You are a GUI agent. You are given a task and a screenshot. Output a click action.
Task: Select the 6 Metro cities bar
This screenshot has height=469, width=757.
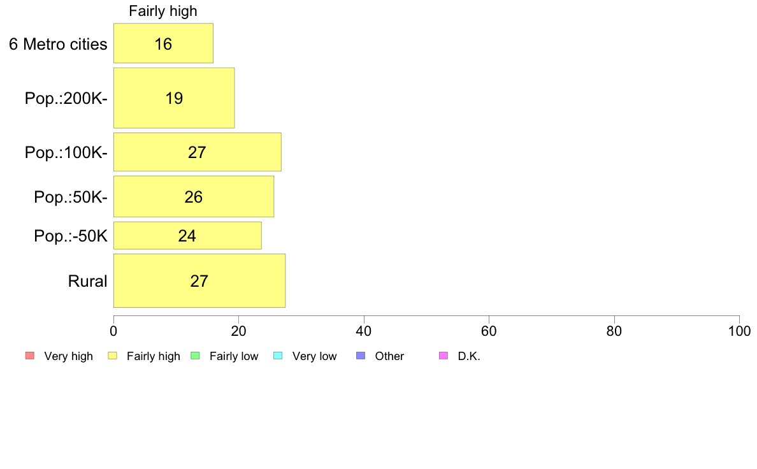click(163, 43)
